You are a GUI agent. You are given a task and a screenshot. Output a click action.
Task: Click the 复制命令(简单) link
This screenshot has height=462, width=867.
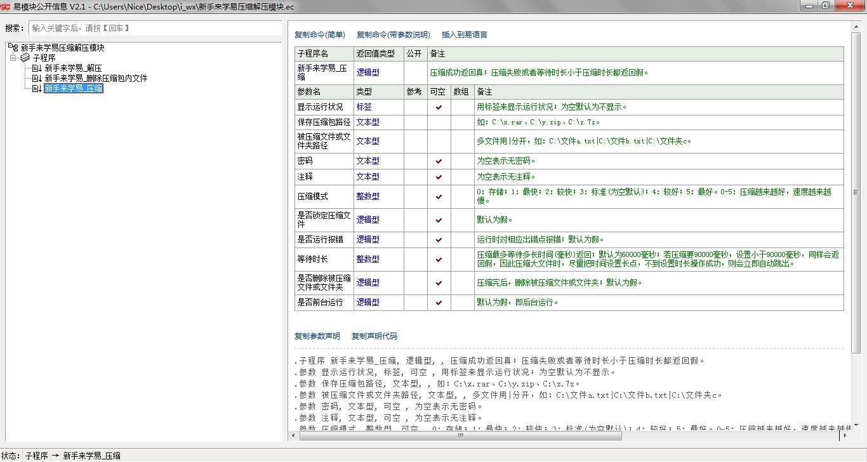pos(320,35)
